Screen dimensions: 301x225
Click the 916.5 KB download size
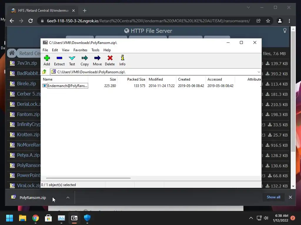[277, 145]
